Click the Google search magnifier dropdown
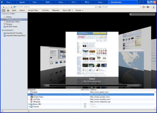Image resolution: width=157 pixels, height=113 pixels. pos(100,7)
